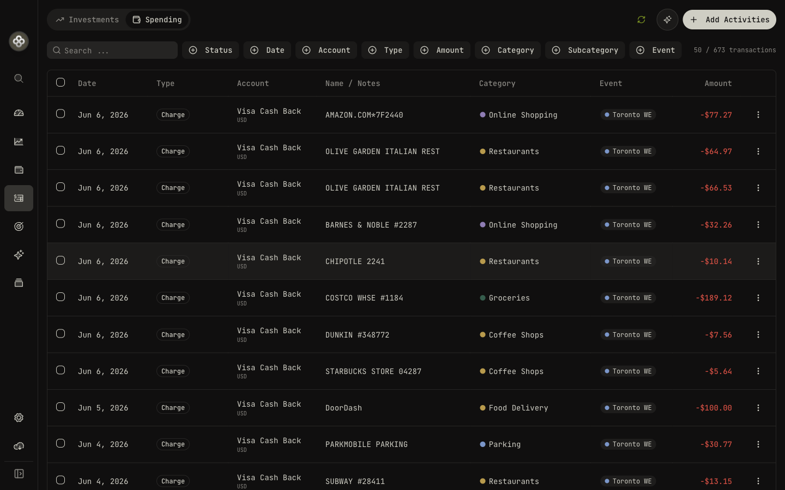Open the Account filter
The image size is (785, 490).
point(326,50)
